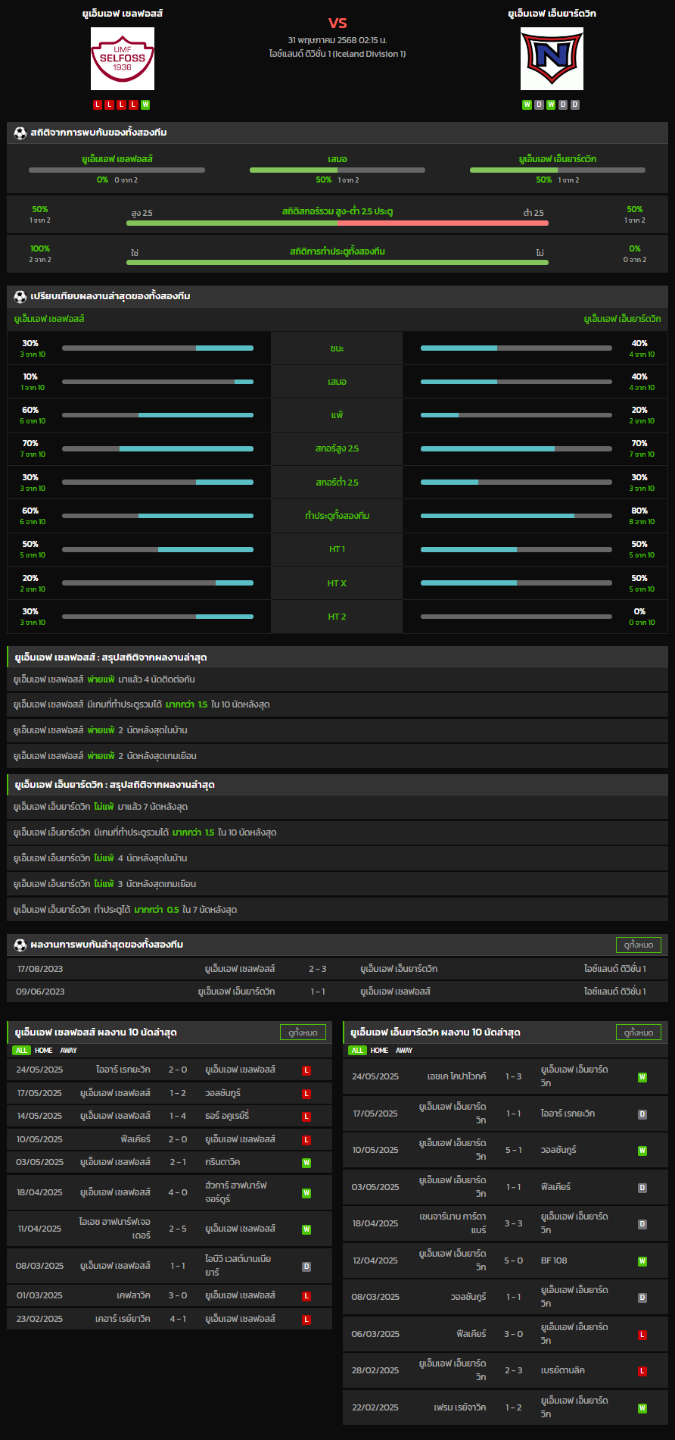
Task: Click 18/04/2025 Njarðvík 3 - 3 match row
Action: [505, 1223]
